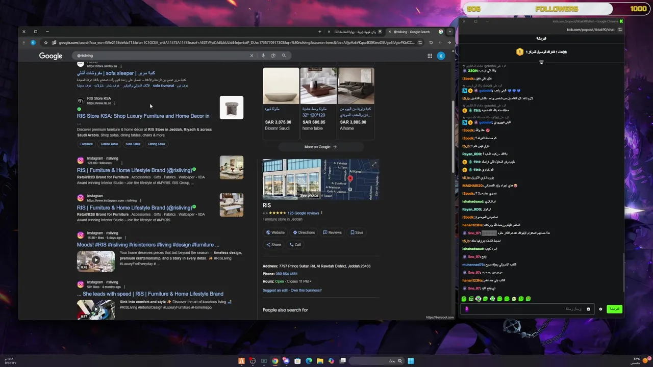Click Own this business? link

click(x=306, y=291)
